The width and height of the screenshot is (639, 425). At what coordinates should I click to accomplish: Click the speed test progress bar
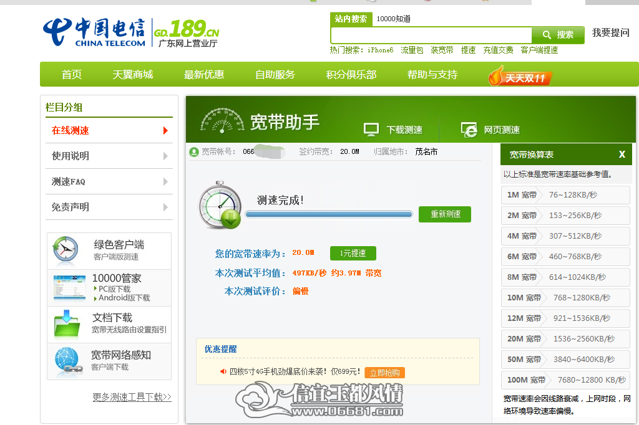click(329, 214)
